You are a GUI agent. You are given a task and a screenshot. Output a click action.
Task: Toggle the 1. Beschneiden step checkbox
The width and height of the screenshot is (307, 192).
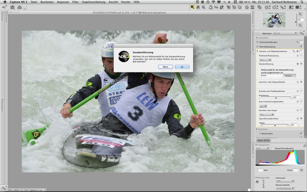pyautogui.click(x=301, y=133)
